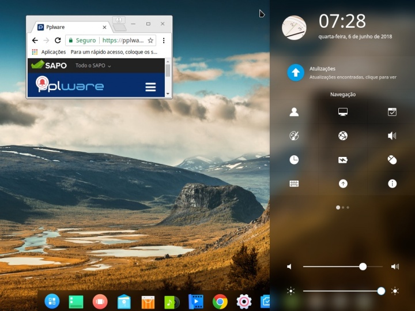The width and height of the screenshot is (415, 311).
Task: Open Keyboard settings icon
Action: 294,183
